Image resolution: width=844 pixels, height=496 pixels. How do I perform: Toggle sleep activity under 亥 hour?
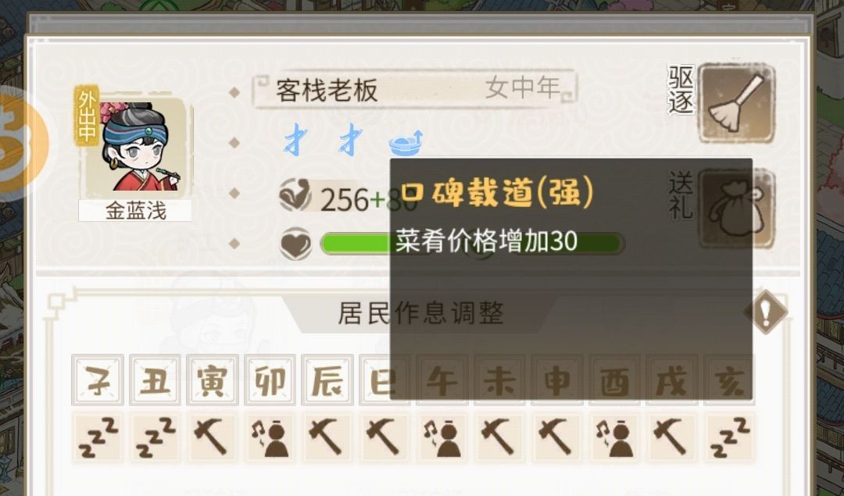pos(729,438)
